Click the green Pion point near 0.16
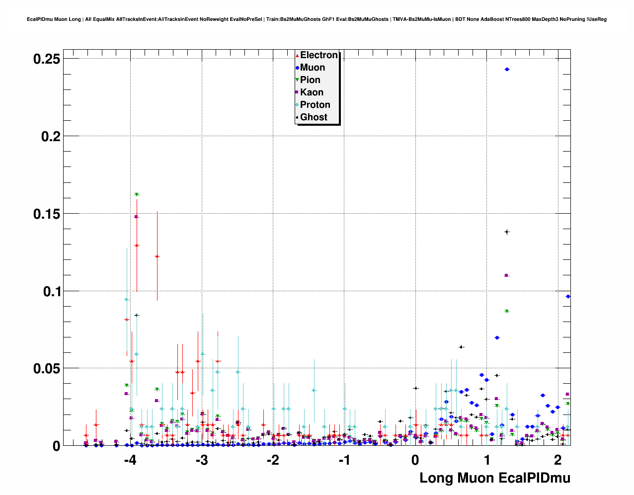 pos(137,194)
